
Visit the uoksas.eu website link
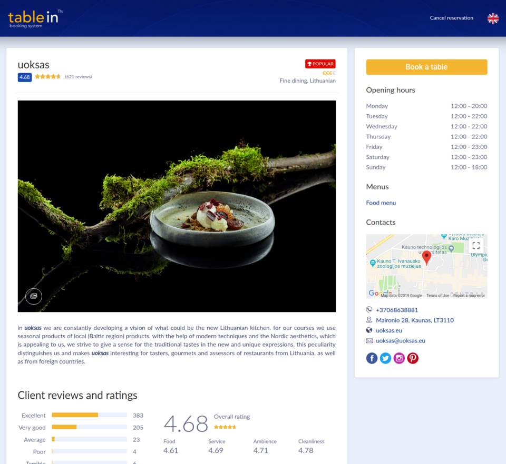389,330
